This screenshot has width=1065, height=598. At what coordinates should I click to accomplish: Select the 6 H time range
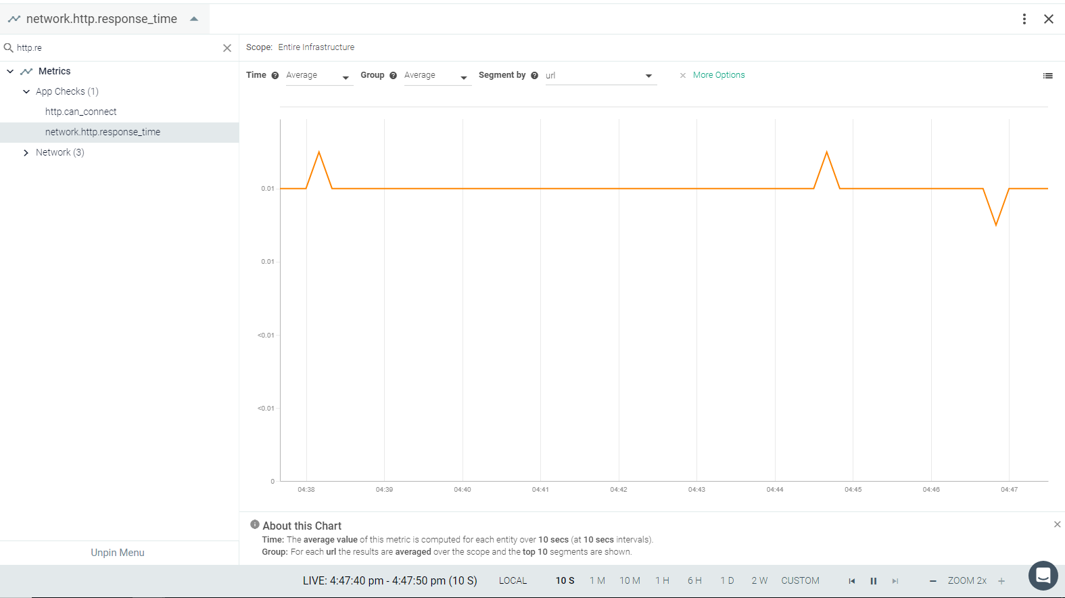694,581
